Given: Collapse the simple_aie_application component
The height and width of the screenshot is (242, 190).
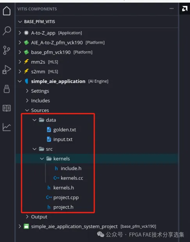Looking at the screenshot, I should 20,81.
